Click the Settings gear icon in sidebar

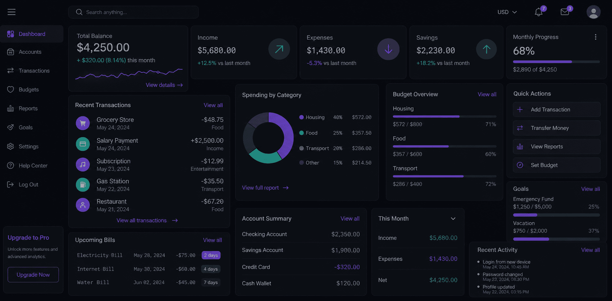11,146
